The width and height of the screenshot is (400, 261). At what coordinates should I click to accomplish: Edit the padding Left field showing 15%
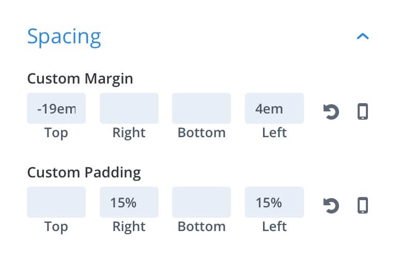[x=274, y=202]
